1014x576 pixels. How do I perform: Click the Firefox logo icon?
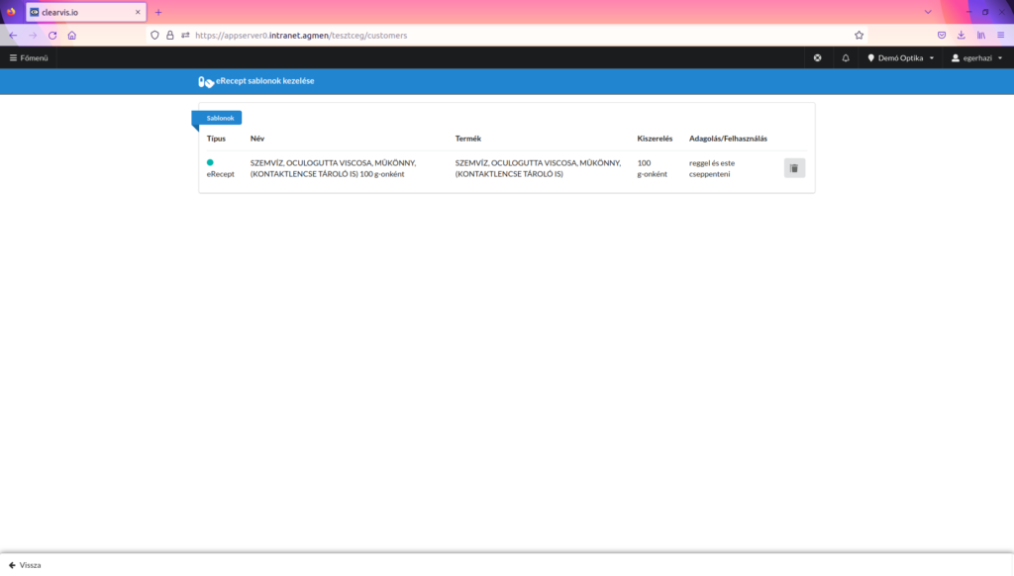pyautogui.click(x=11, y=12)
